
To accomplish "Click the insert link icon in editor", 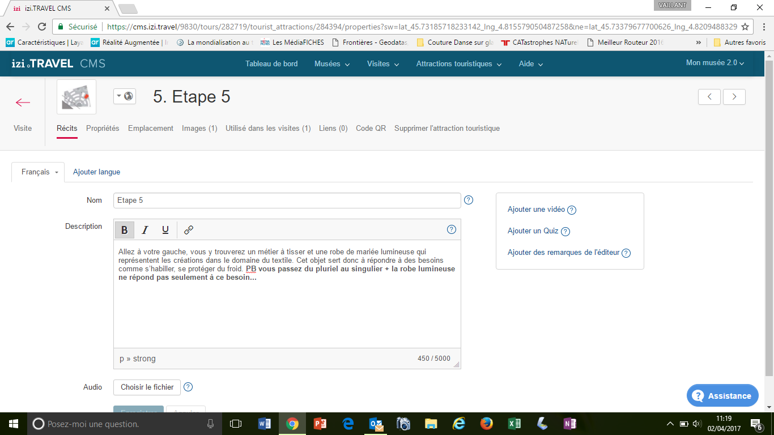I will (189, 230).
